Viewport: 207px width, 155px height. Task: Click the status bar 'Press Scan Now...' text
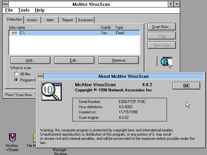(x=20, y=95)
